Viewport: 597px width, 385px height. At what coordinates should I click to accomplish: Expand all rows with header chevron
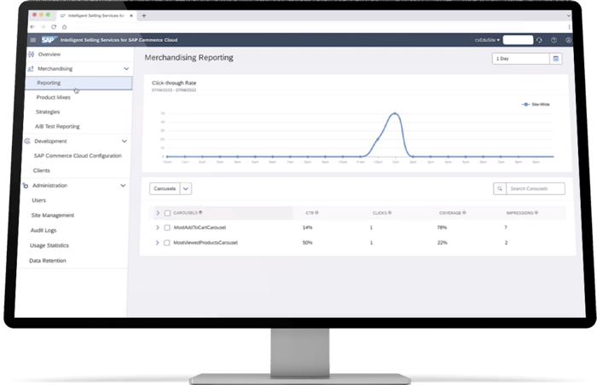(158, 213)
